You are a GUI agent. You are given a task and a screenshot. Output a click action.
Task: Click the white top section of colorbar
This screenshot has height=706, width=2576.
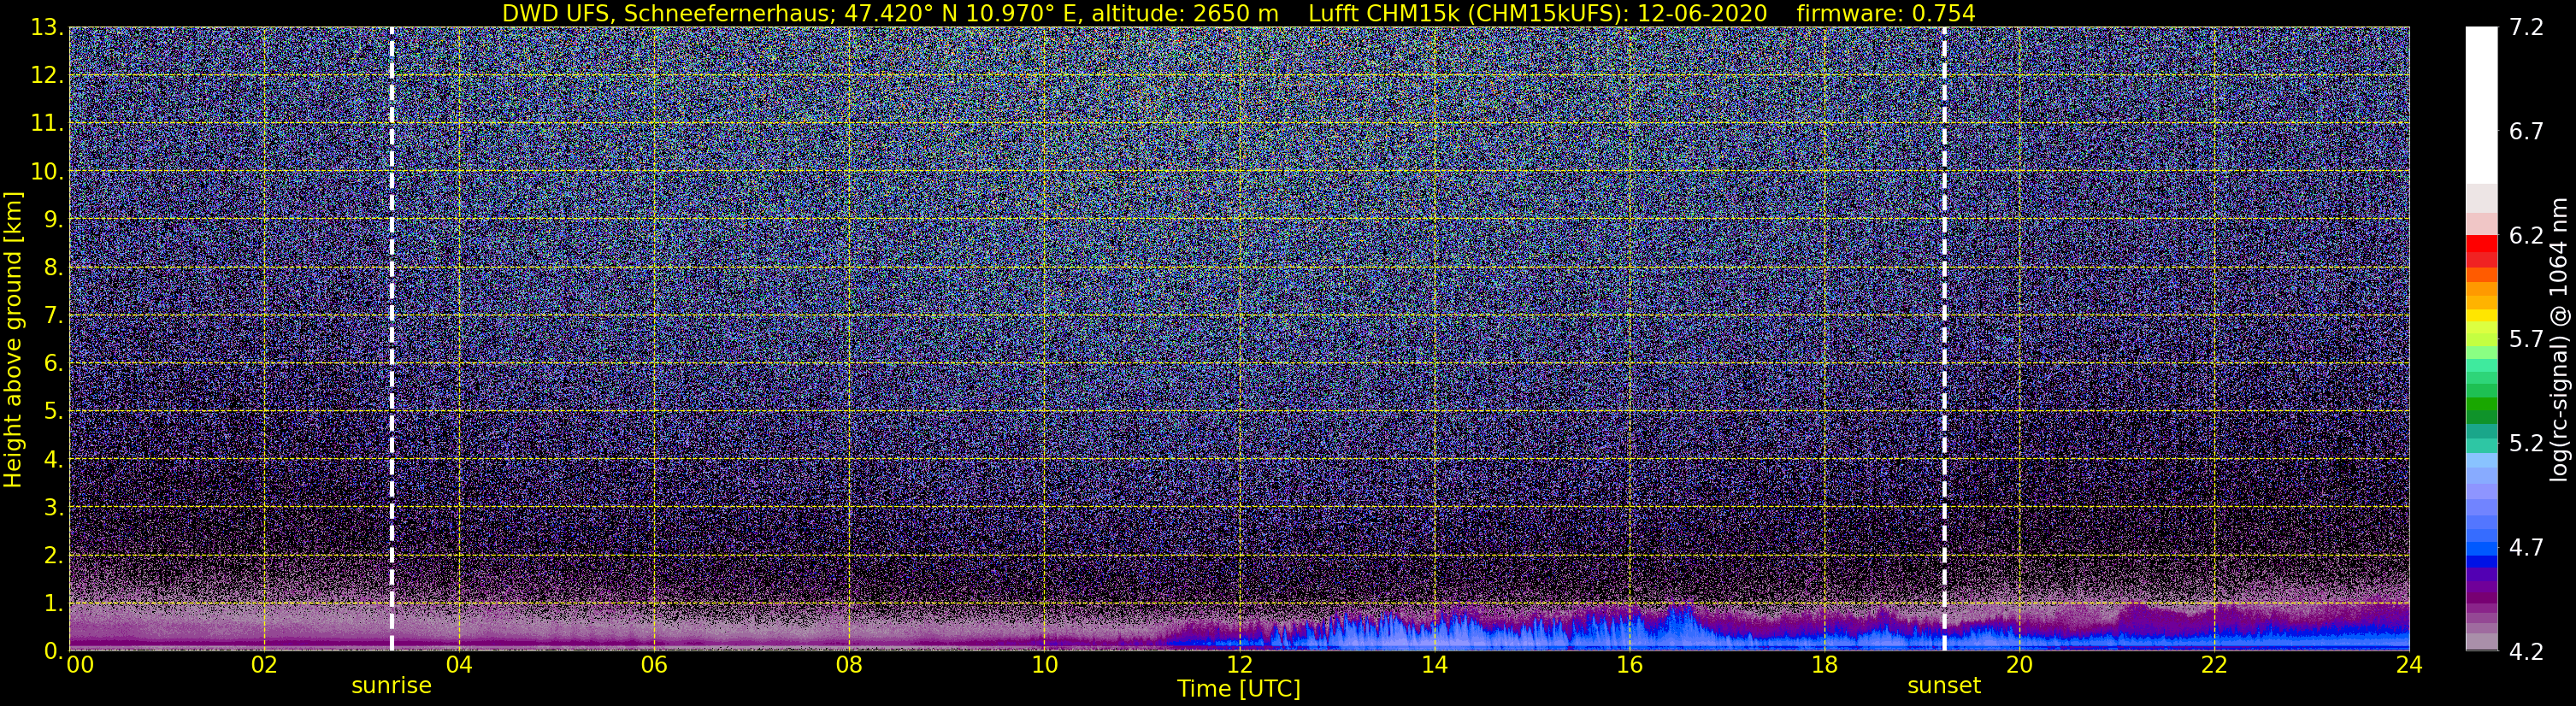(2481, 105)
